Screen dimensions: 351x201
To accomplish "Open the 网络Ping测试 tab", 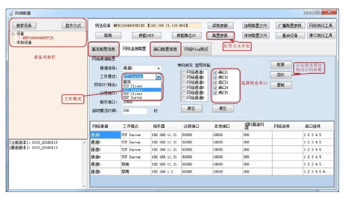I will [196, 49].
